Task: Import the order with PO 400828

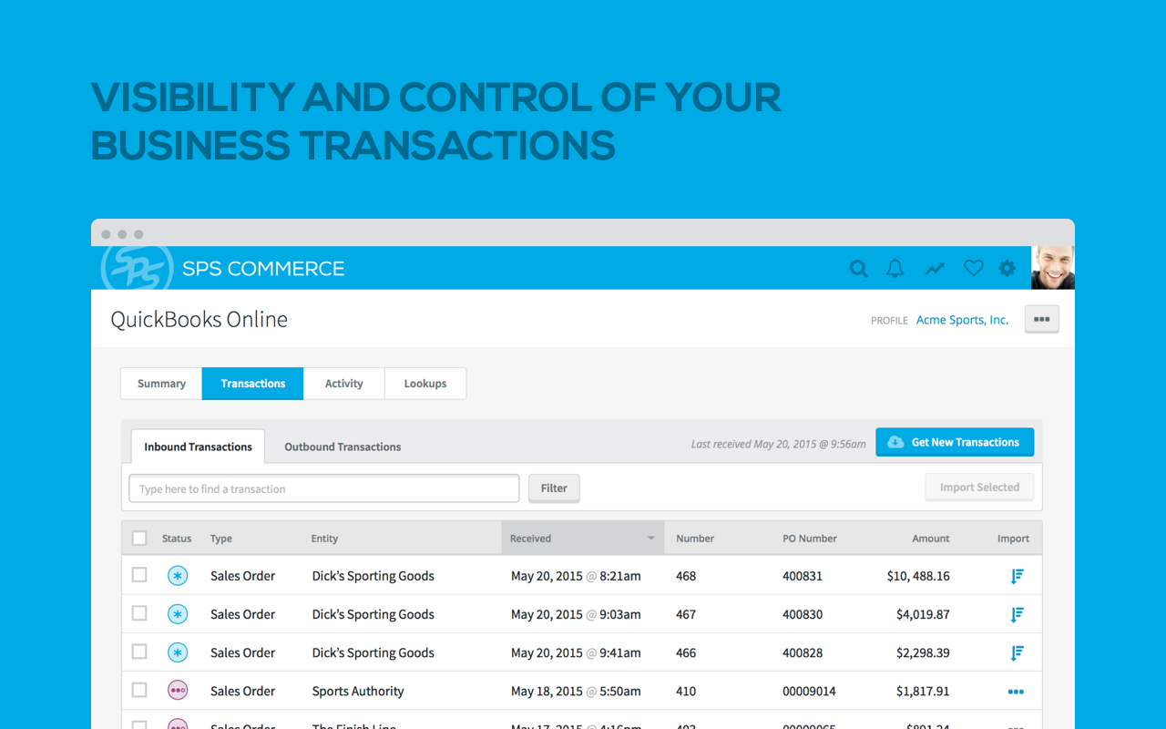Action: click(1017, 652)
